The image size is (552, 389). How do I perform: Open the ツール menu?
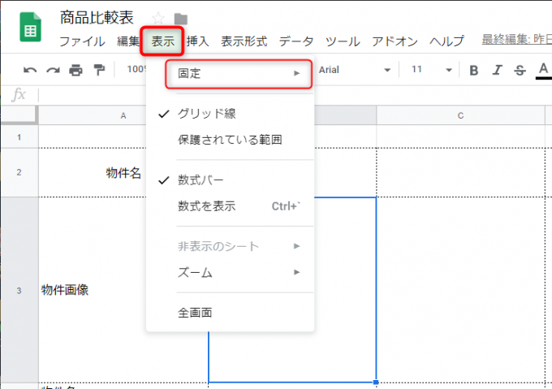pyautogui.click(x=343, y=41)
